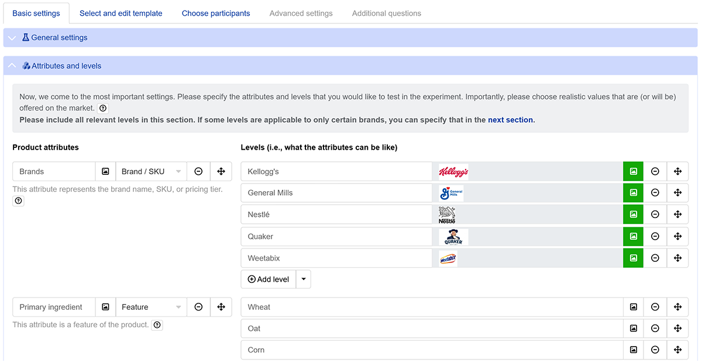Screen dimensions: 702x363
Task: Click the General Mills logo thumbnail
Action: (451, 193)
